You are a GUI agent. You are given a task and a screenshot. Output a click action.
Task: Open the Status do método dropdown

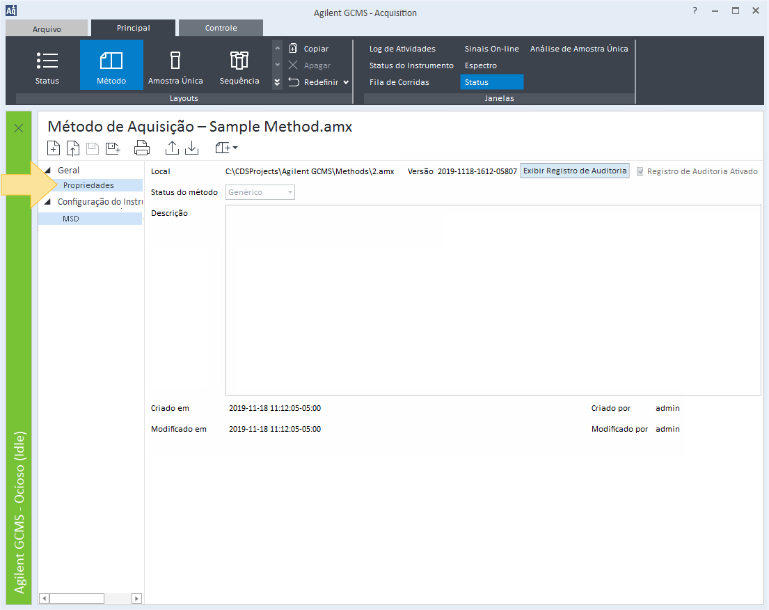(260, 192)
